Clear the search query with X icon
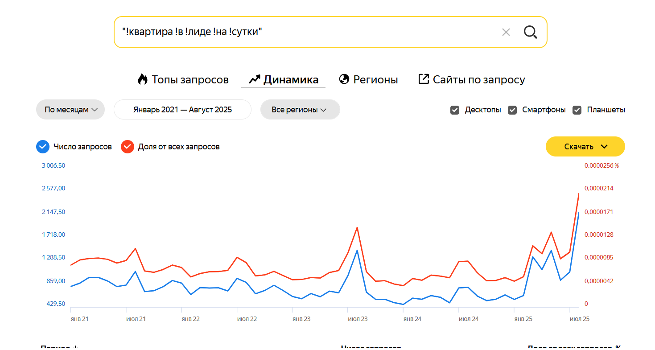Viewport: 655px width, 350px height. point(506,32)
